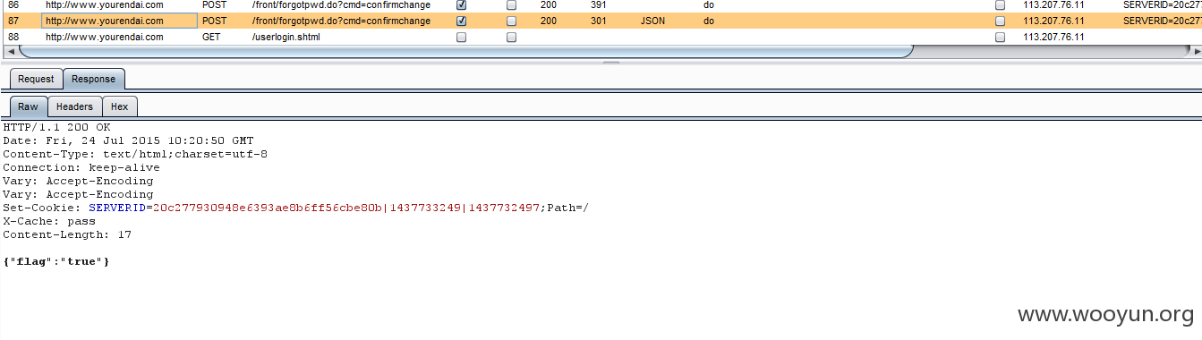Toggle Edited checkbox in row 88

click(511, 38)
